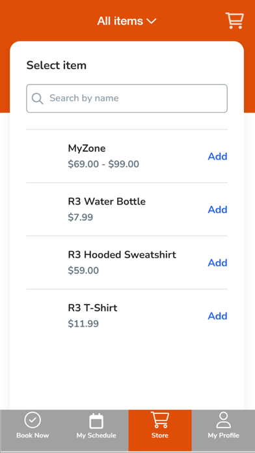Add R3 Hooded Sweatshirt to cart
The width and height of the screenshot is (255, 453).
click(x=217, y=262)
